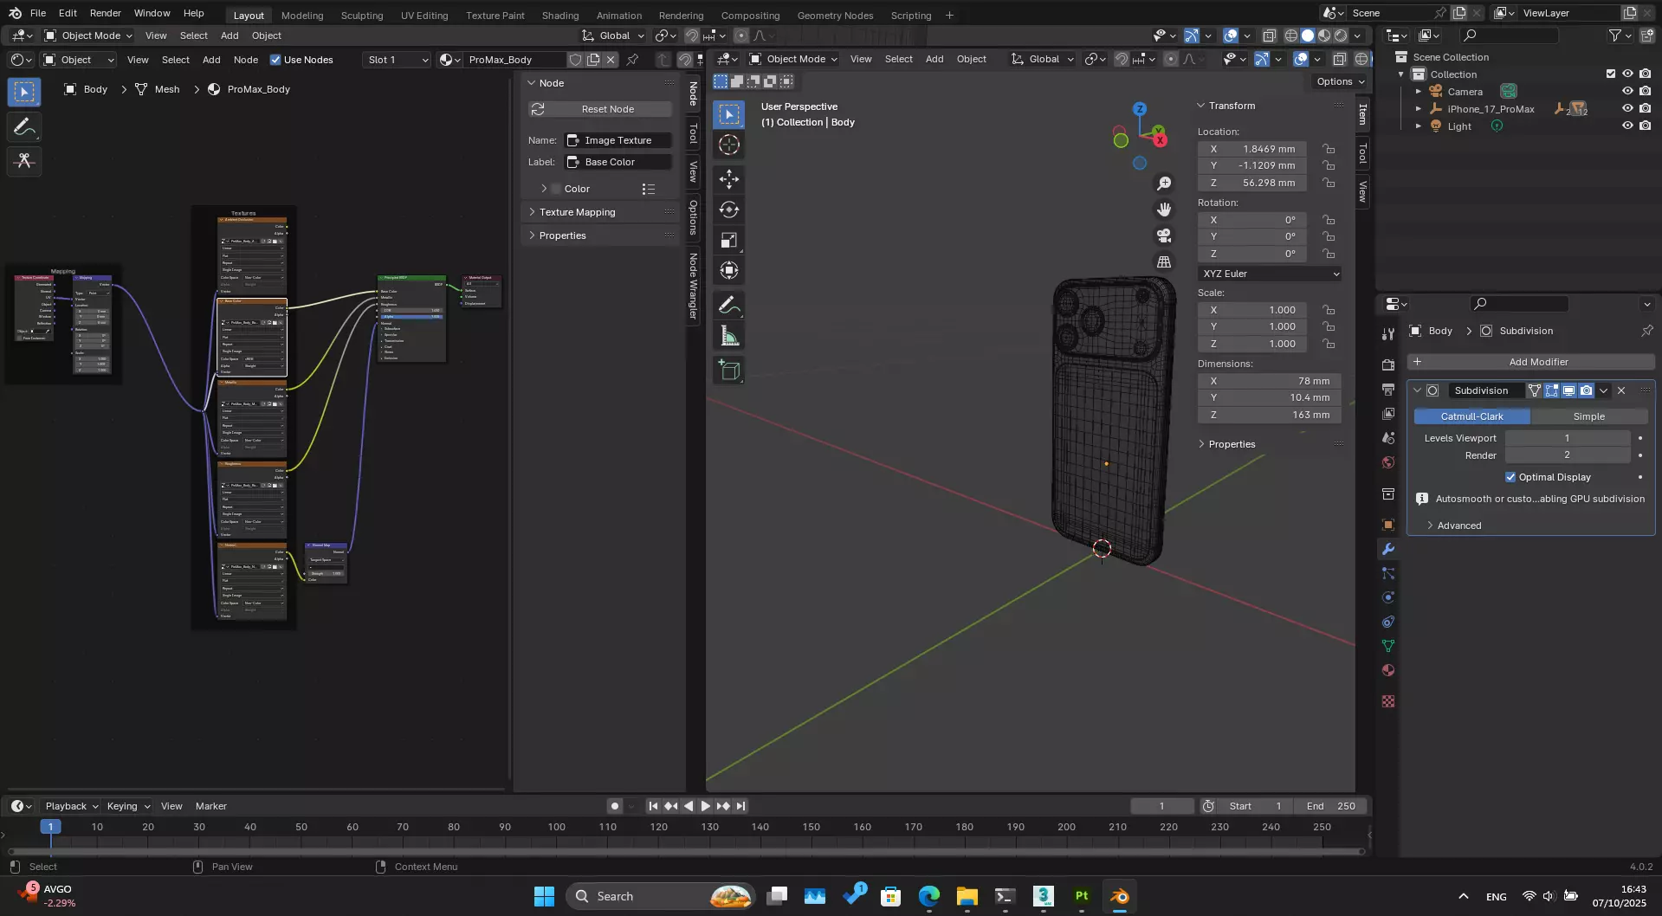
Task: Select the Annotate tool in node editor
Action: [24, 127]
